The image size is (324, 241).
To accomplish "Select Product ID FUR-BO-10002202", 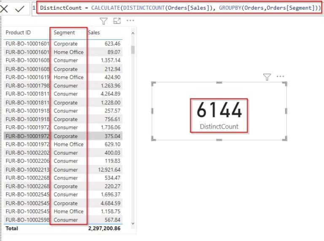I will pyautogui.click(x=27, y=153).
